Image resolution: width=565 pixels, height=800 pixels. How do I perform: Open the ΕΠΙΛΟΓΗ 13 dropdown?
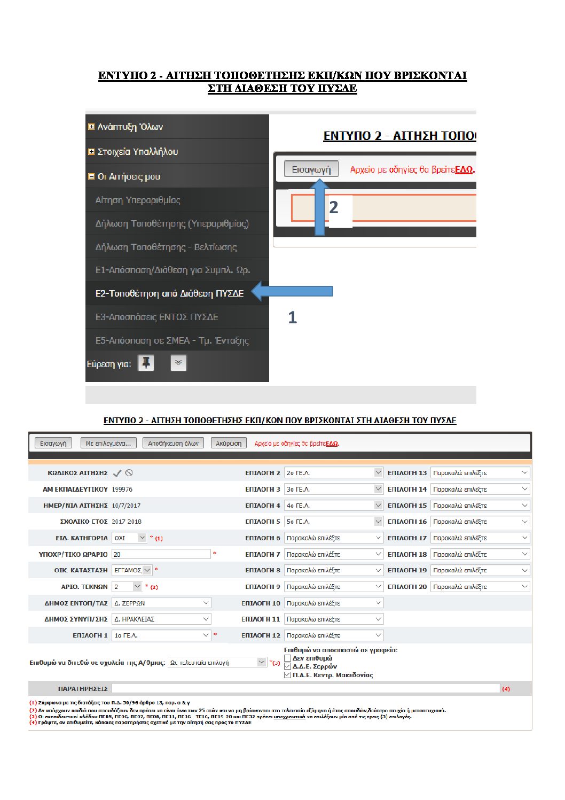pos(480,473)
